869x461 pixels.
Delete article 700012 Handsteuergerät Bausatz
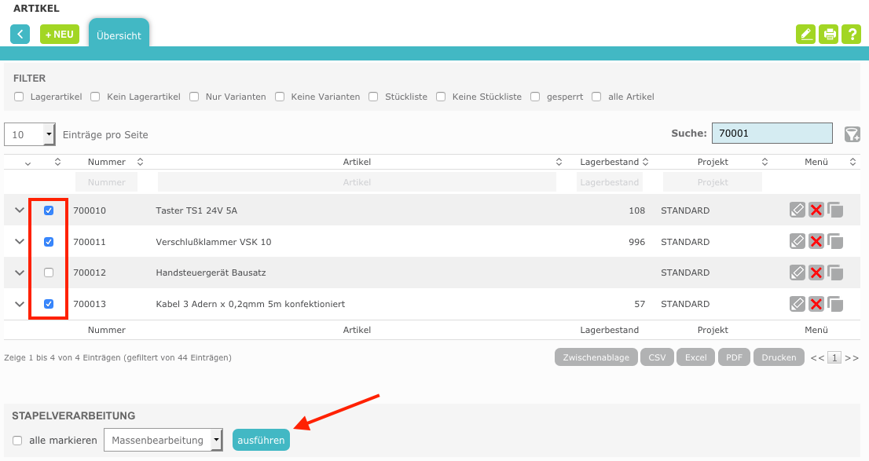816,273
